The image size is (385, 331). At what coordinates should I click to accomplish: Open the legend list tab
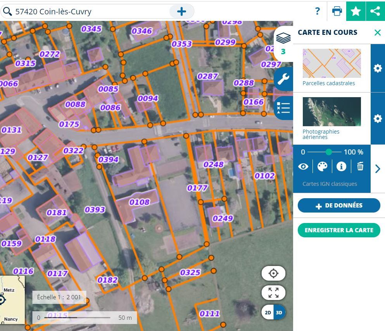(283, 108)
